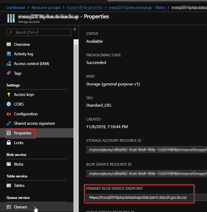Click the sidebar vertical scrollbar track

(76, 128)
